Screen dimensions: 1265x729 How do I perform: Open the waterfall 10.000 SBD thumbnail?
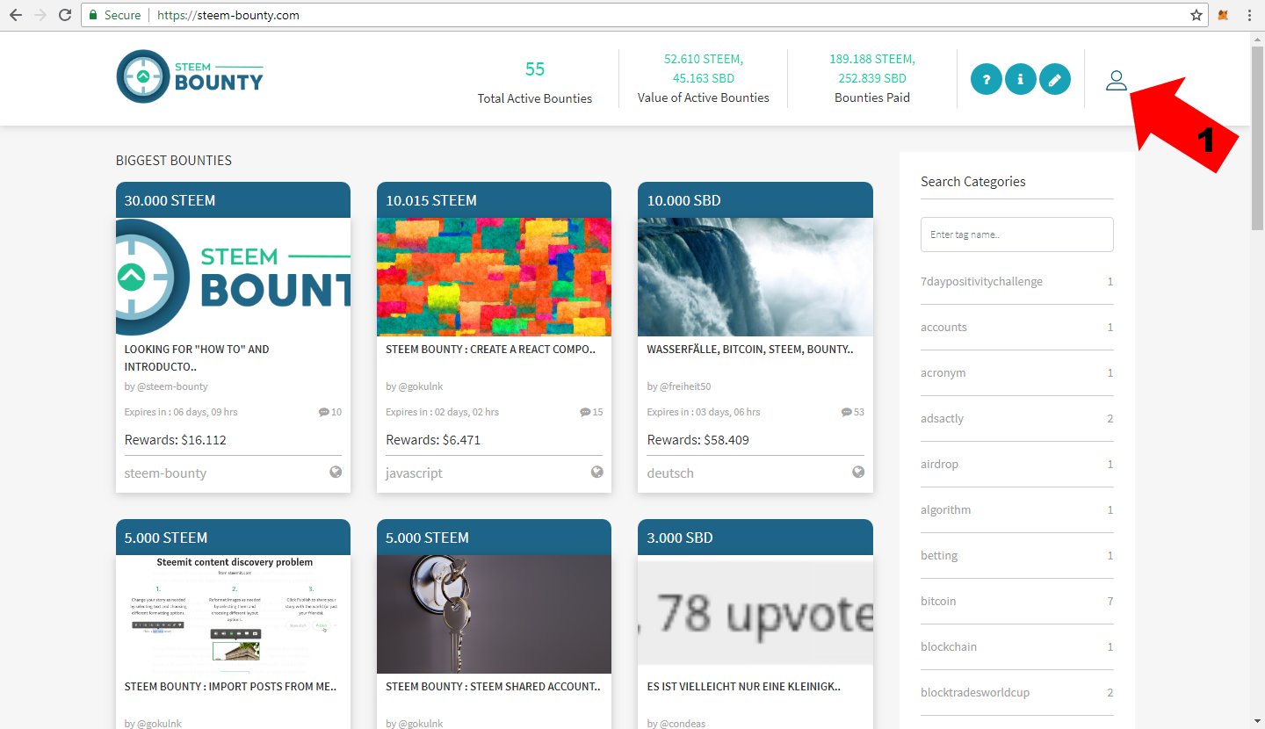click(755, 277)
